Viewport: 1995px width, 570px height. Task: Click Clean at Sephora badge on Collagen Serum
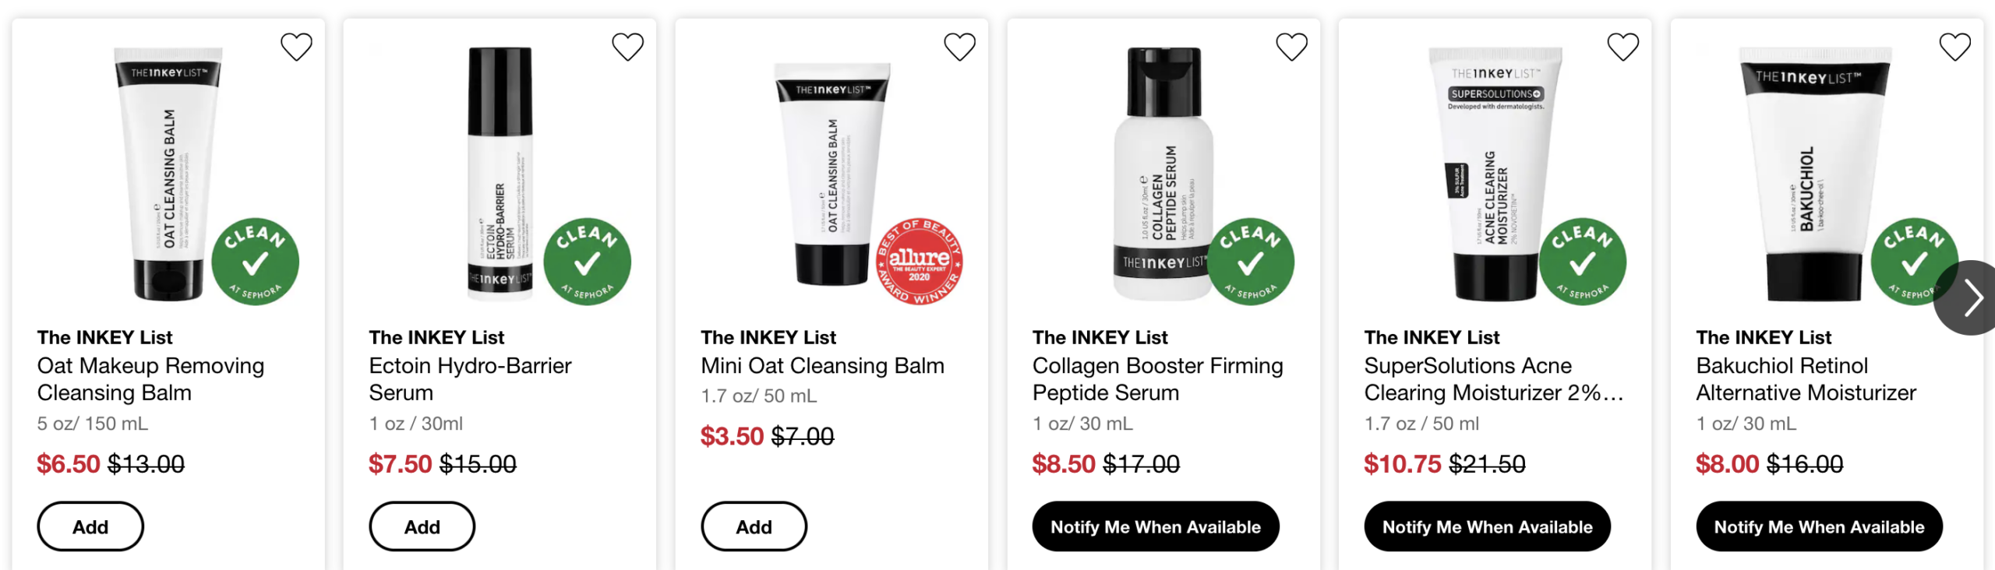tap(1251, 262)
